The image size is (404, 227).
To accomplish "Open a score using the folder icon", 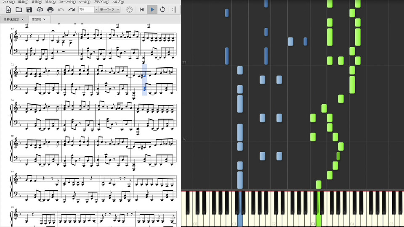I will click(19, 10).
